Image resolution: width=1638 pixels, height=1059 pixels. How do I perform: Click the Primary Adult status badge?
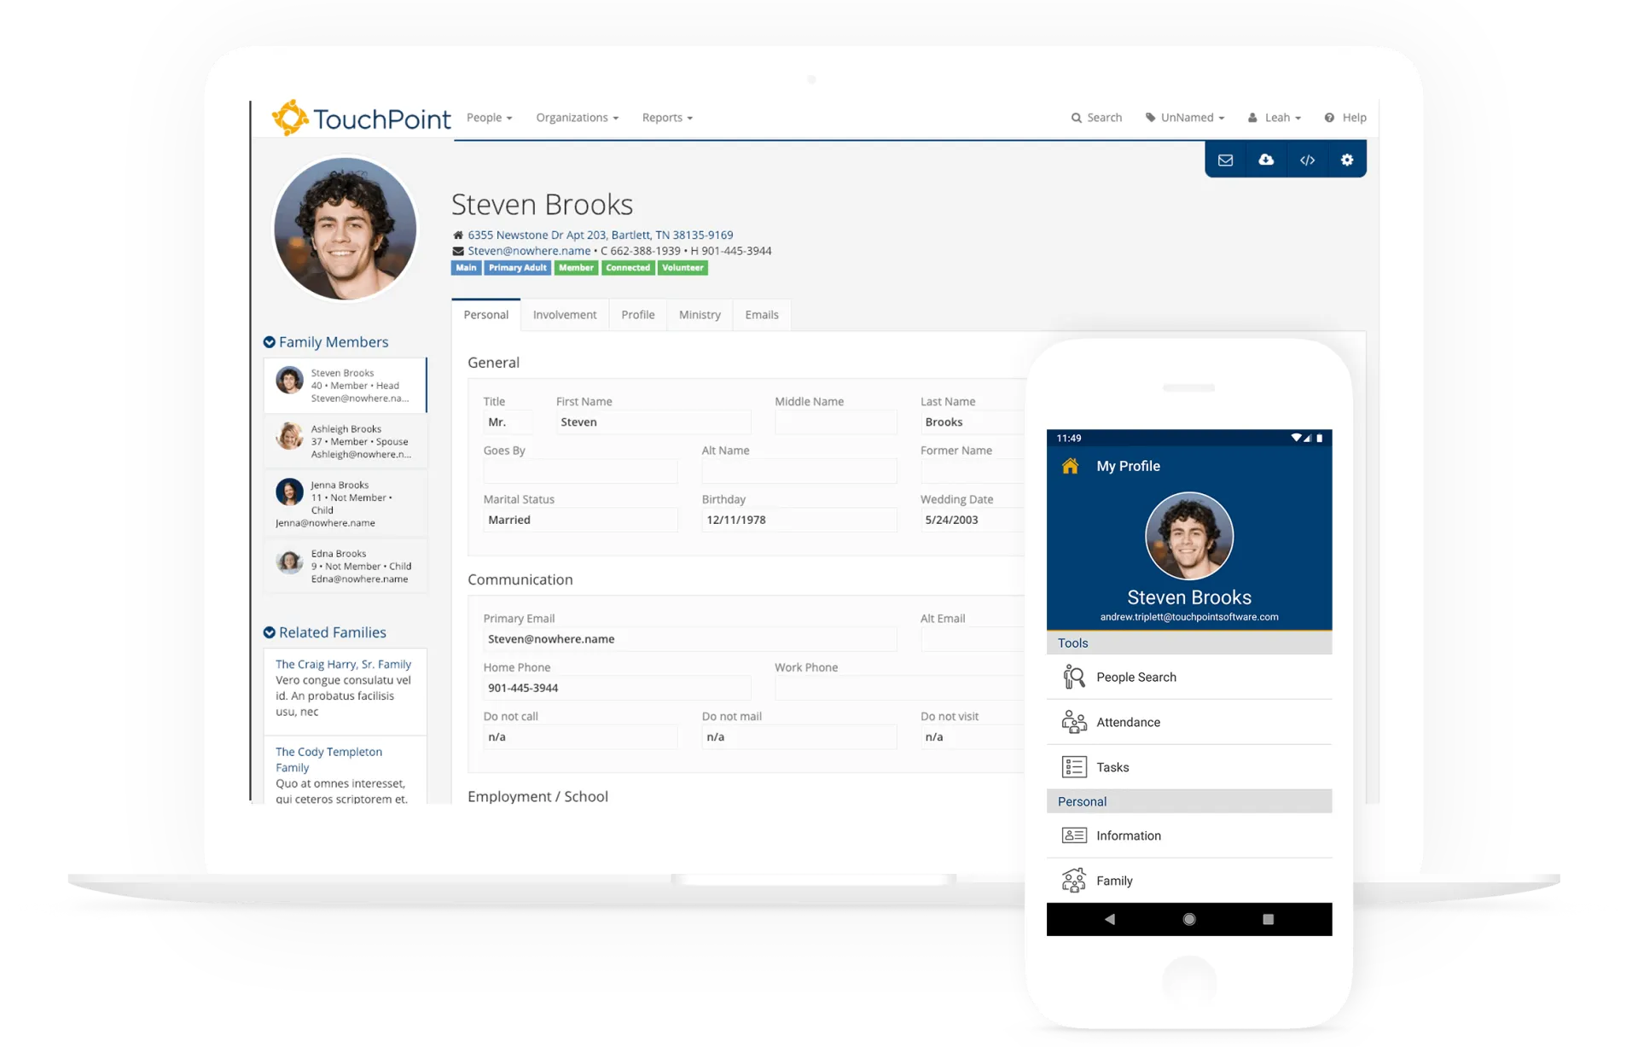(518, 268)
